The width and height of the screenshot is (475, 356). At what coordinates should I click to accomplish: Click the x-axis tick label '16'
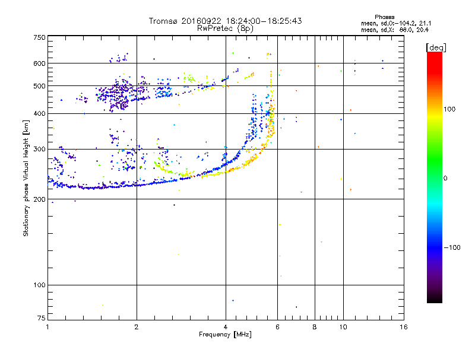coord(404,327)
